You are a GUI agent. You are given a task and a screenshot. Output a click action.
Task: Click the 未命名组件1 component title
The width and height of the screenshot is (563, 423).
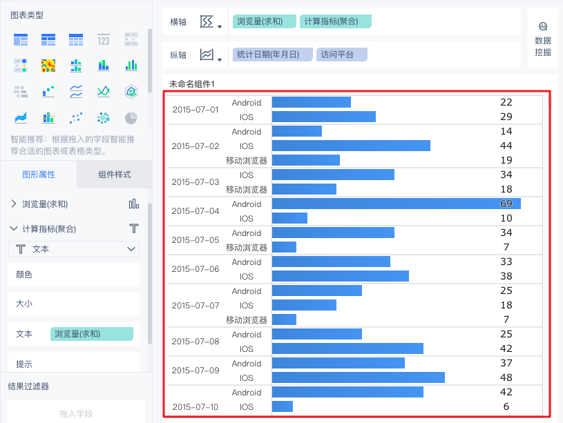pyautogui.click(x=192, y=84)
